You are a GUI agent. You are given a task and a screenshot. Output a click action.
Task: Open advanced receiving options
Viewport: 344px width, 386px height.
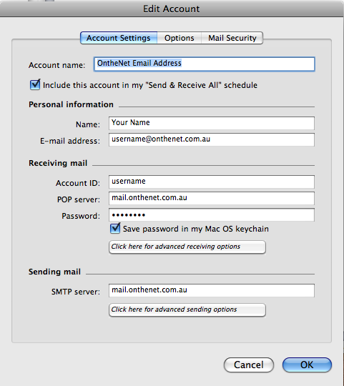pos(187,247)
